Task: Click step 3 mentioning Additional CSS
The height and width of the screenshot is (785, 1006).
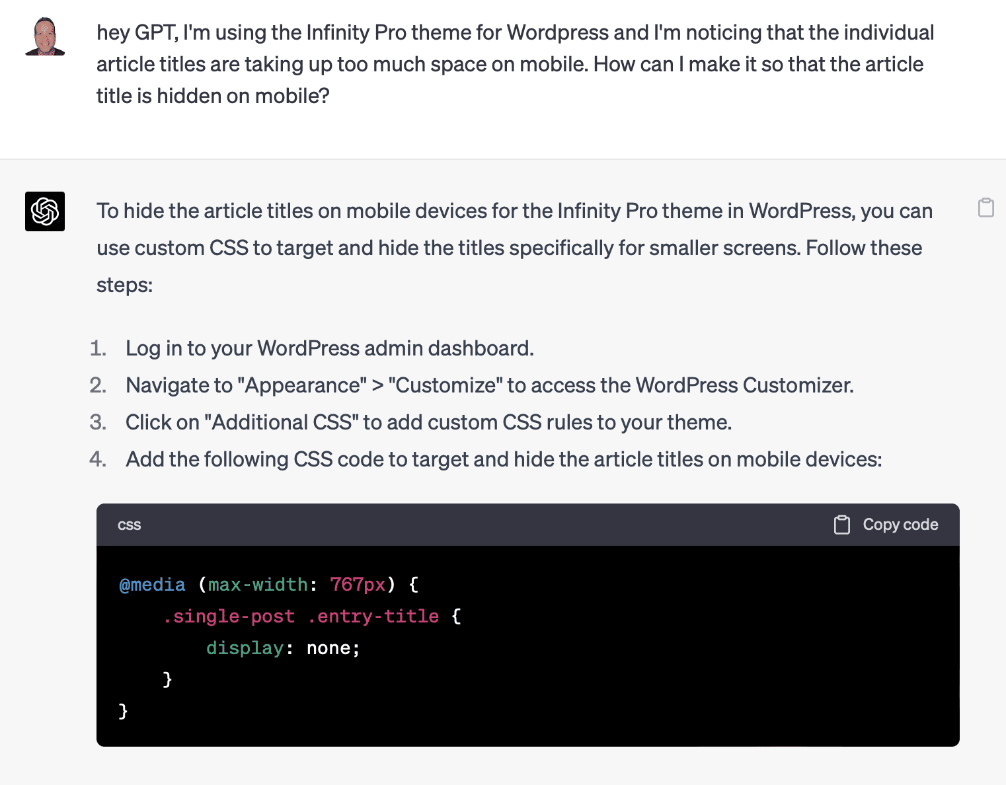Action: click(x=428, y=422)
